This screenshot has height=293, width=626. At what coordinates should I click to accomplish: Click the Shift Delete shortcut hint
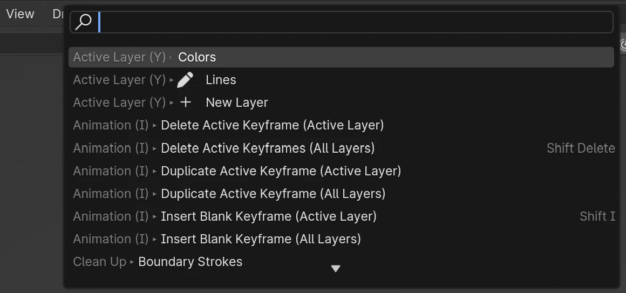coord(581,148)
